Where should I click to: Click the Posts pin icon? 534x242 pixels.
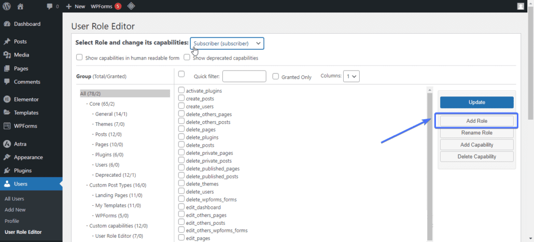pyautogui.click(x=7, y=41)
